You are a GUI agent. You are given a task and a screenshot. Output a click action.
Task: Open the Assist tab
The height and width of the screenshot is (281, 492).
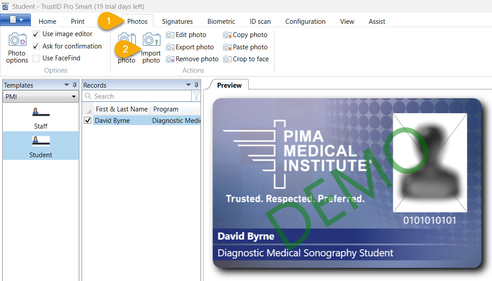(377, 21)
